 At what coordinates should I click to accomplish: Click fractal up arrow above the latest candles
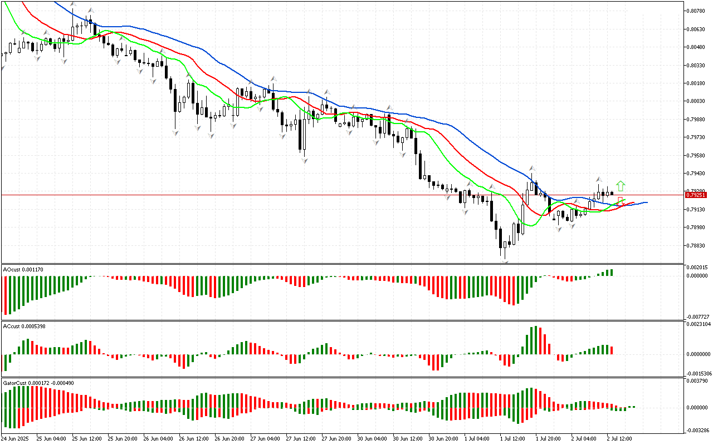click(599, 179)
